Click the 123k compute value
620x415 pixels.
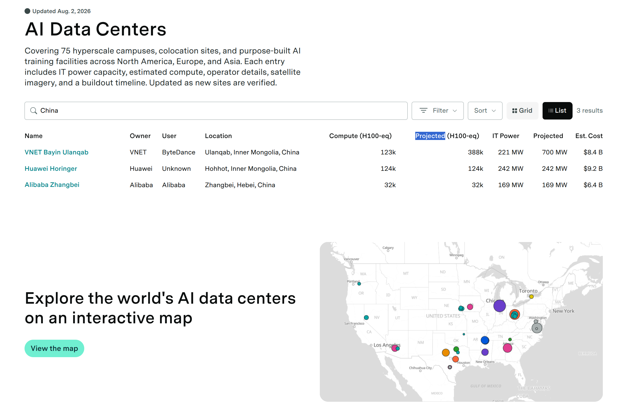click(388, 152)
